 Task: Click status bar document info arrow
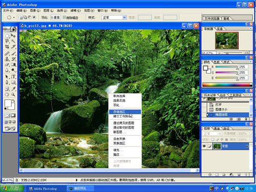click(76, 180)
